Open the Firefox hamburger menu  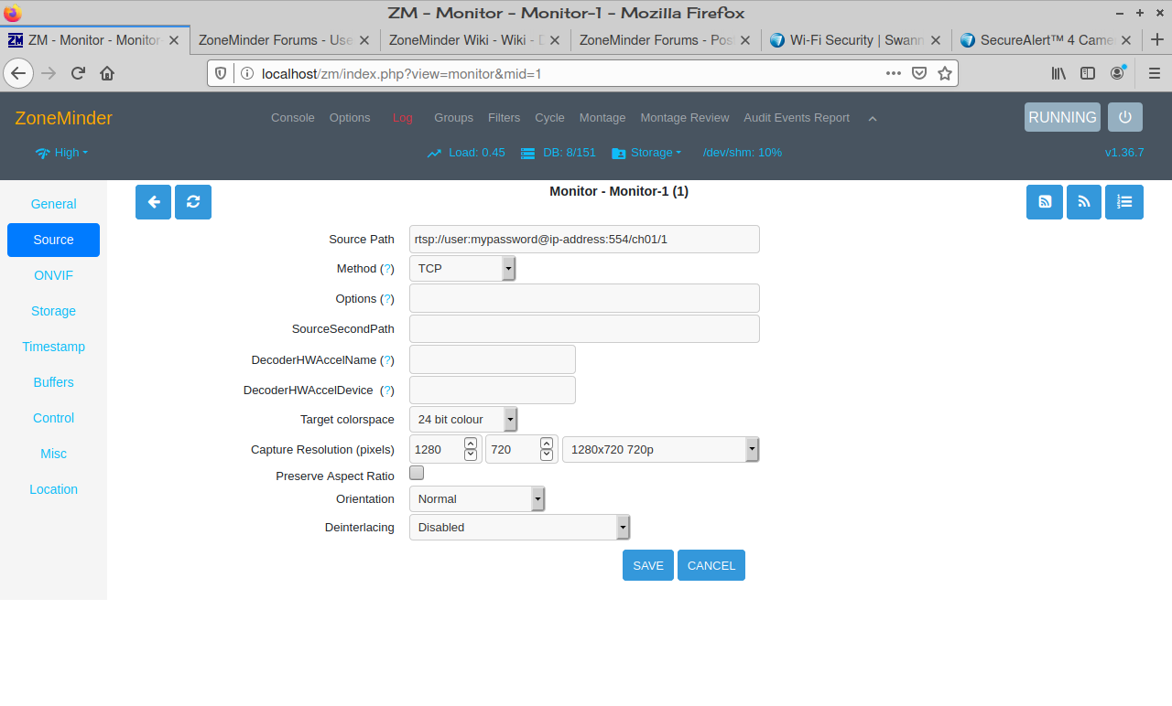pos(1154,73)
